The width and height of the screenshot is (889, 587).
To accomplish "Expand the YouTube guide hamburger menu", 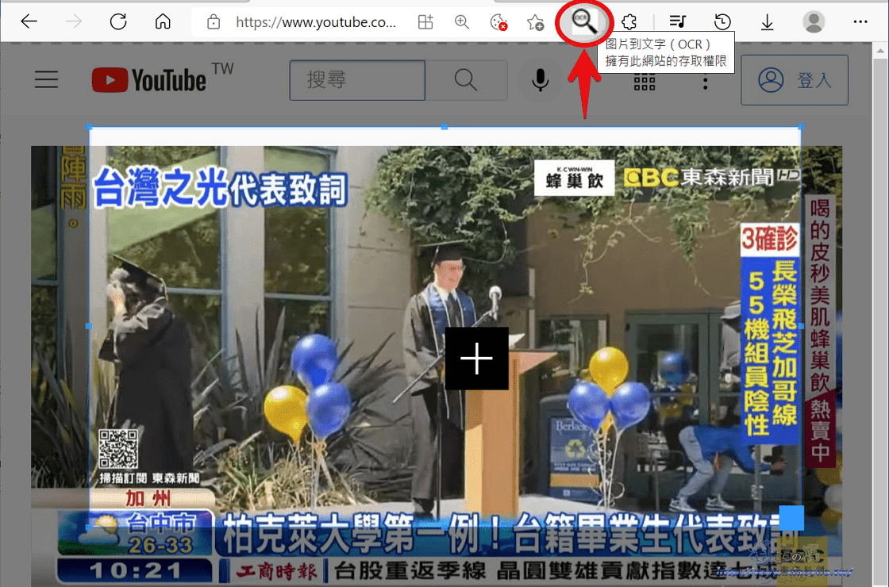I will [46, 79].
